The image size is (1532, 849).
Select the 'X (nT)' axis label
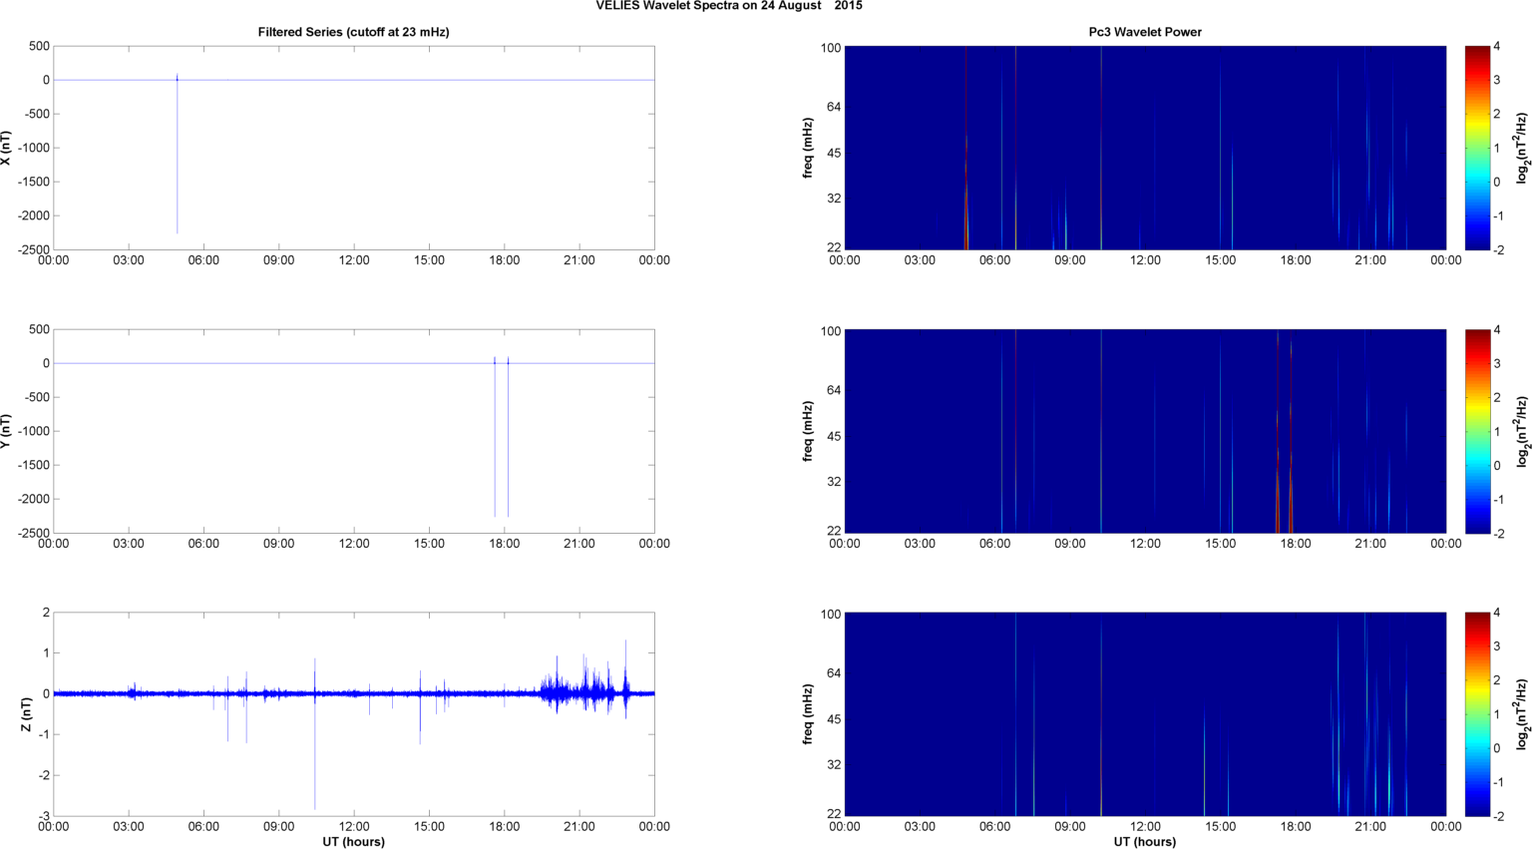(x=6, y=148)
